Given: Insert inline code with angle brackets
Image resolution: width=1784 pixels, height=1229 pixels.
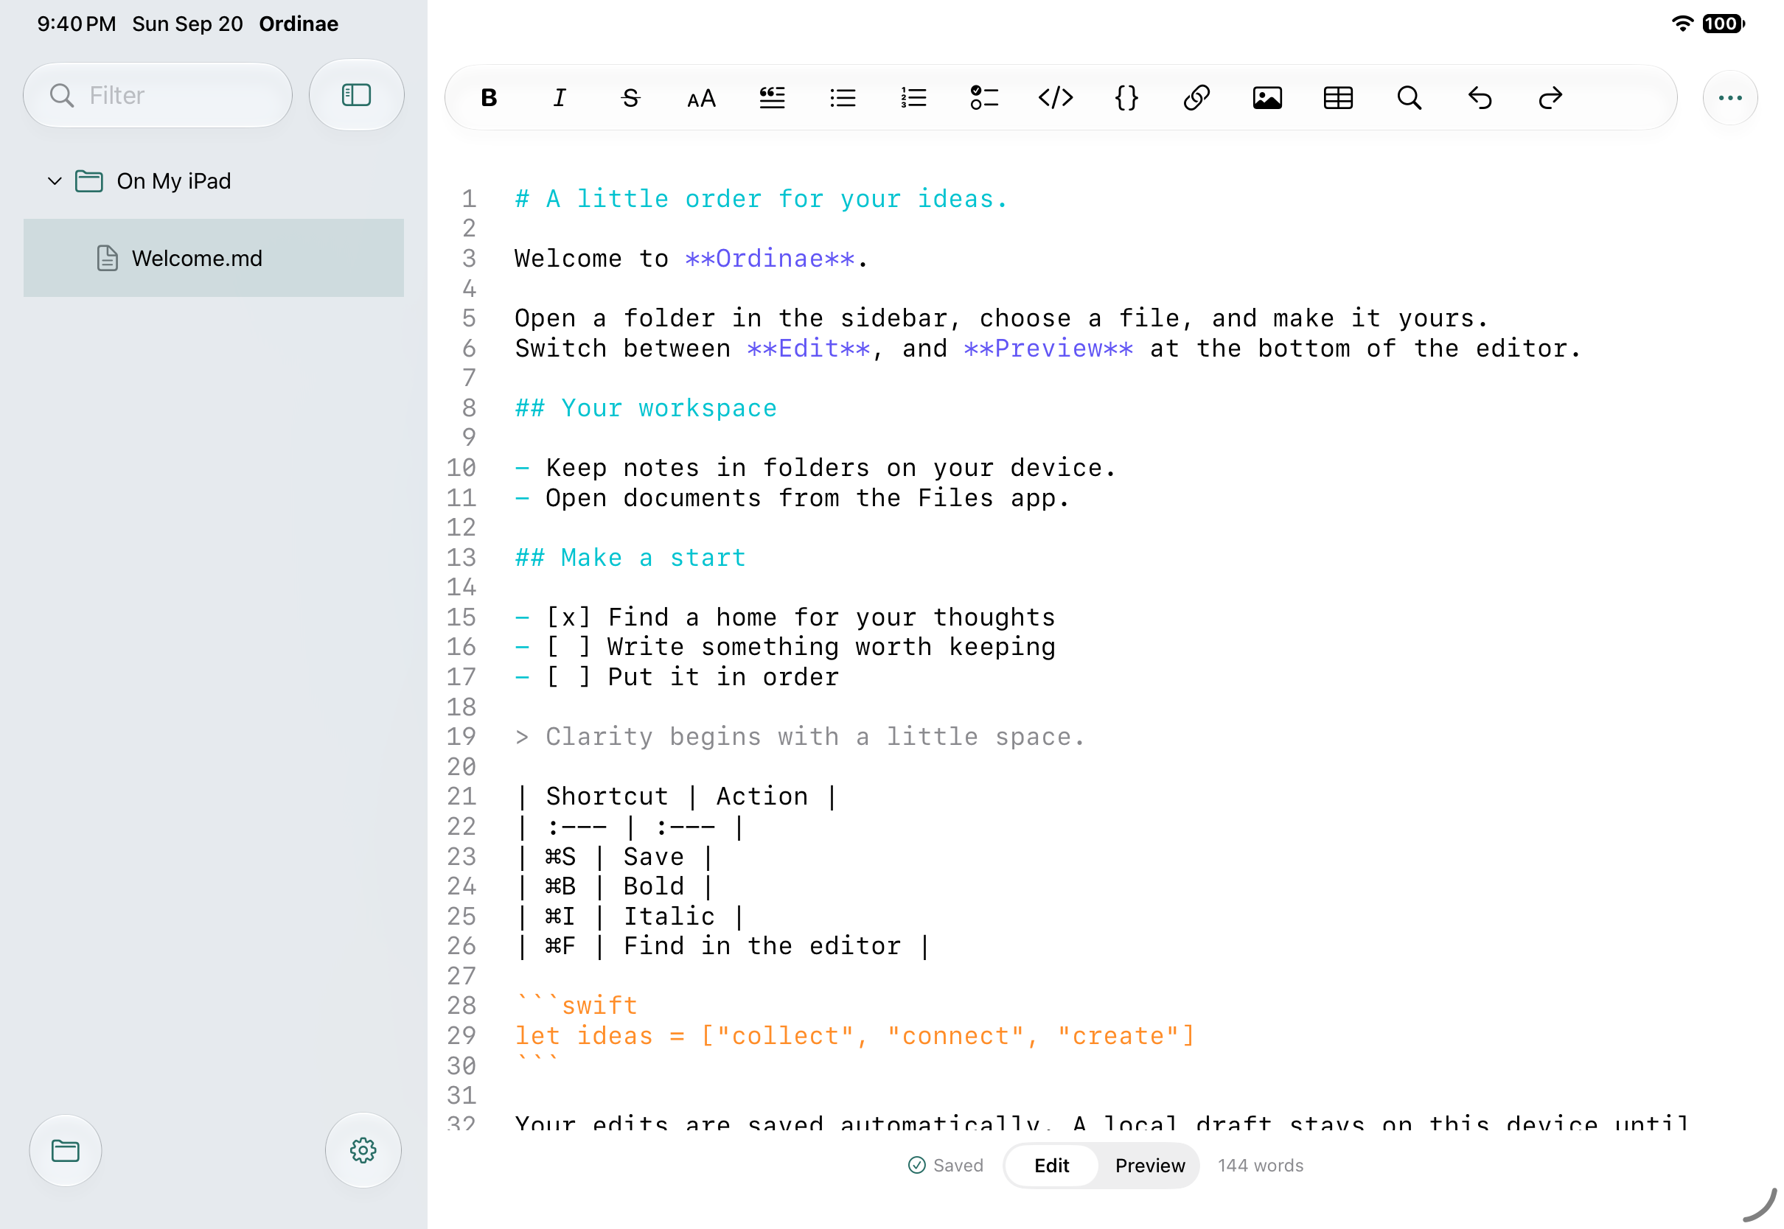Looking at the screenshot, I should pyautogui.click(x=1056, y=98).
